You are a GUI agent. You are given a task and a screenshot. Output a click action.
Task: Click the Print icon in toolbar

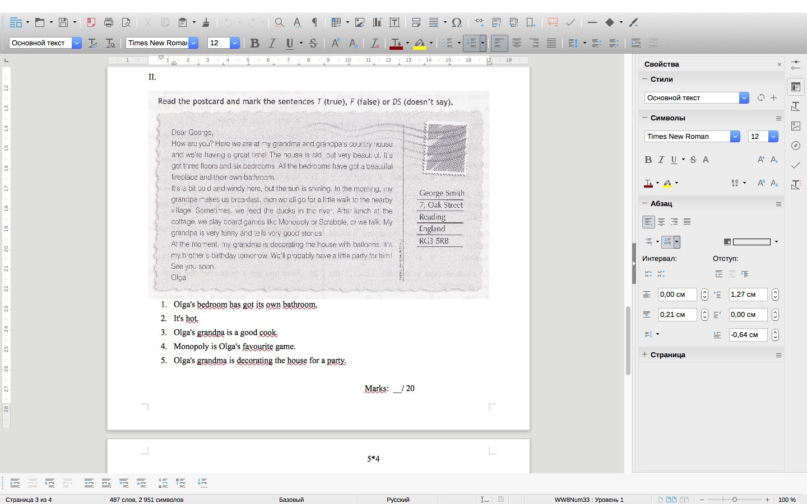click(x=109, y=22)
